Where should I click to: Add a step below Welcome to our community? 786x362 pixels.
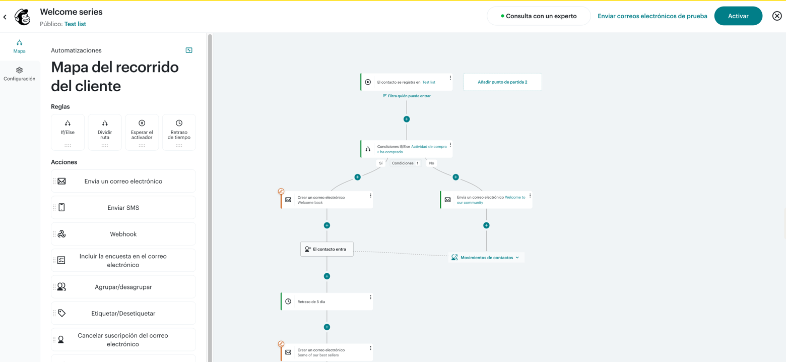(x=486, y=225)
